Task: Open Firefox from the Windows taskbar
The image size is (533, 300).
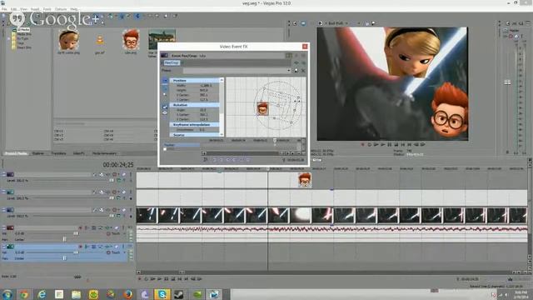Action: [x=127, y=294]
